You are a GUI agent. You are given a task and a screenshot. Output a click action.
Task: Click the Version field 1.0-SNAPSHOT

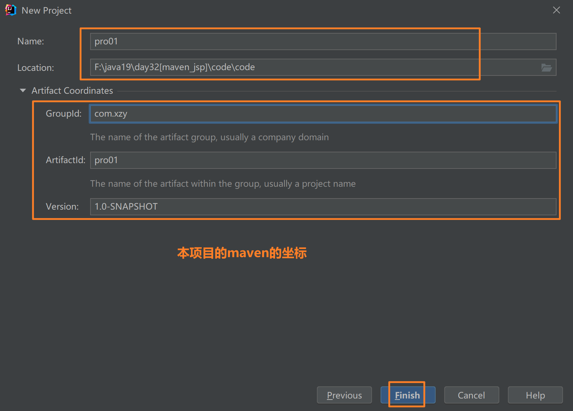[x=323, y=207]
